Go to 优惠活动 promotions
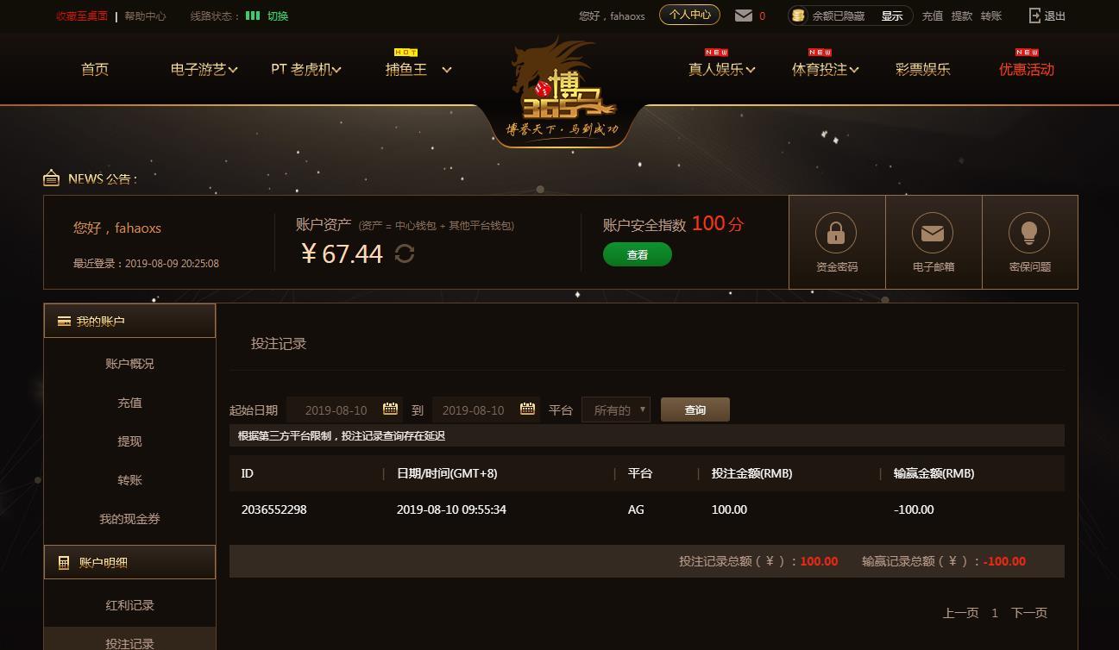 (1026, 69)
